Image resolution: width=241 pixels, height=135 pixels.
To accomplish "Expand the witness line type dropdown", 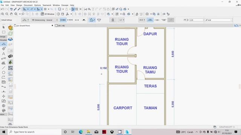I will click(x=142, y=20).
